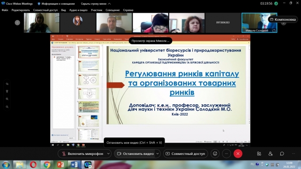The width and height of the screenshot is (301, 169).
Task: Click the RU language indicator in tray
Action: (x=252, y=164)
